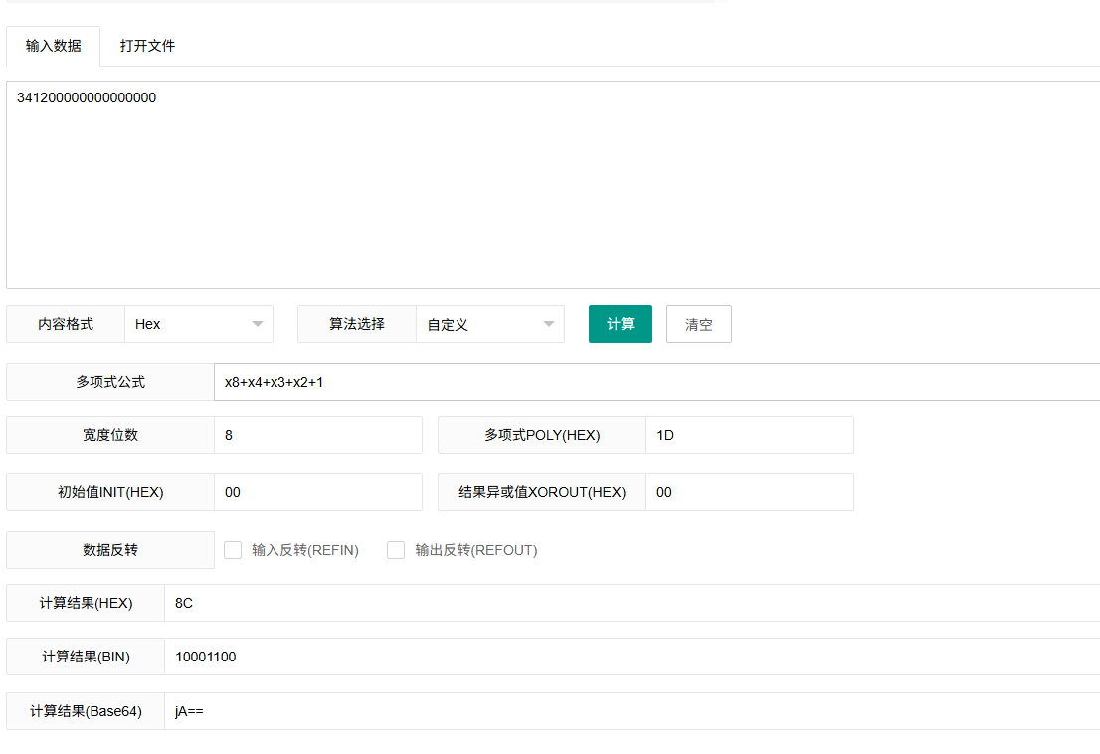Image resolution: width=1100 pixels, height=754 pixels.
Task: Click the 算法选择 label
Action: (x=357, y=324)
